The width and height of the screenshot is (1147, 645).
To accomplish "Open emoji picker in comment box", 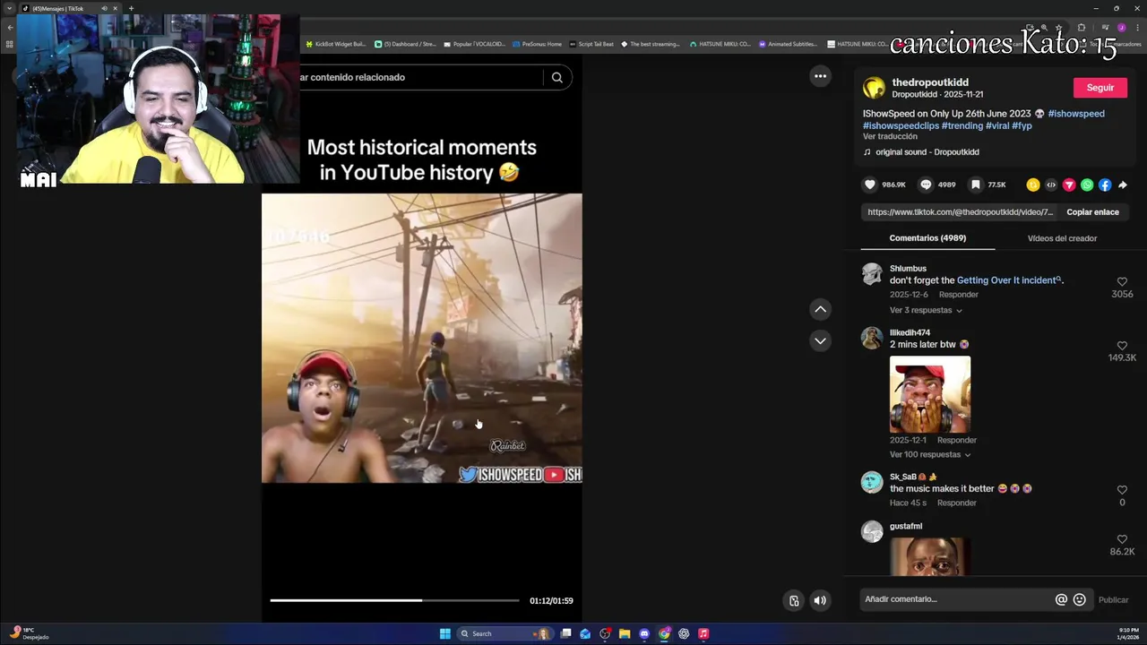I will 1079,599.
